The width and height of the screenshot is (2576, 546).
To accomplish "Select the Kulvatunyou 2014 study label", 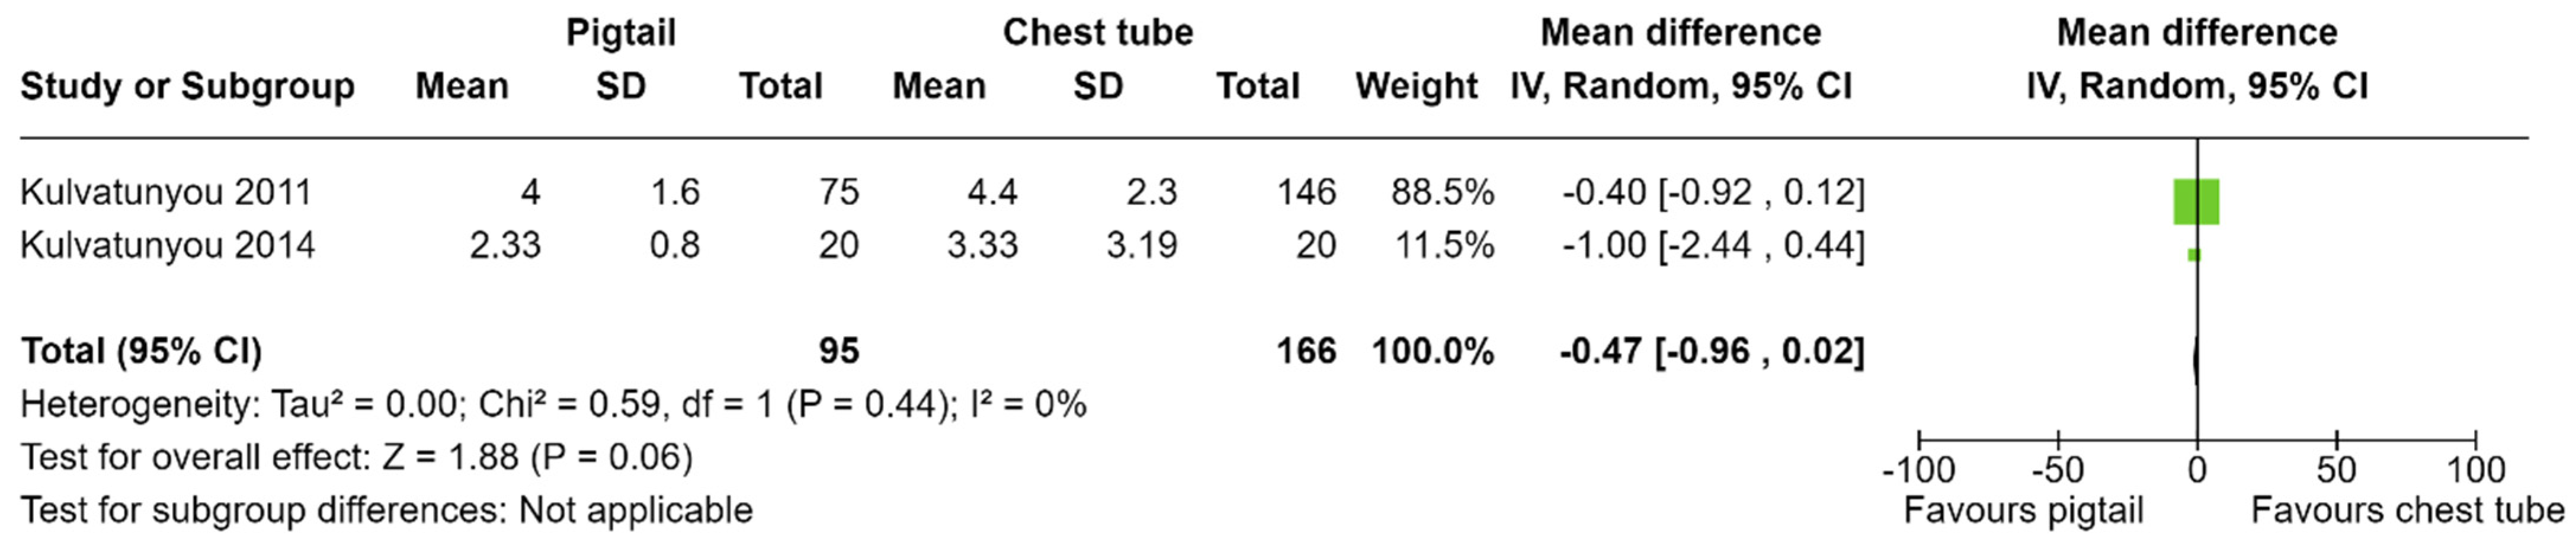I will click(x=167, y=245).
